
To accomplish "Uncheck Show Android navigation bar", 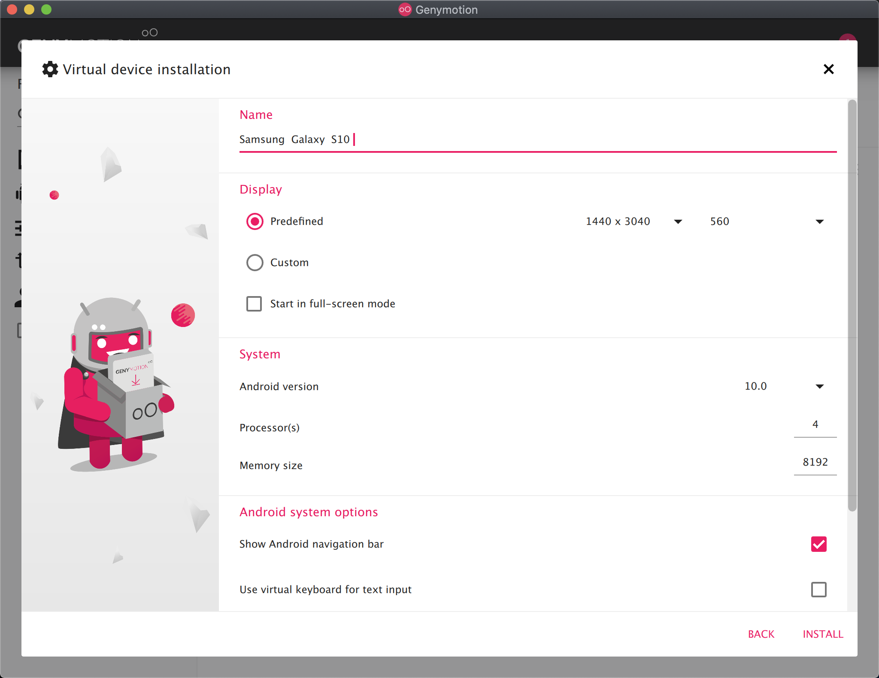I will point(818,544).
